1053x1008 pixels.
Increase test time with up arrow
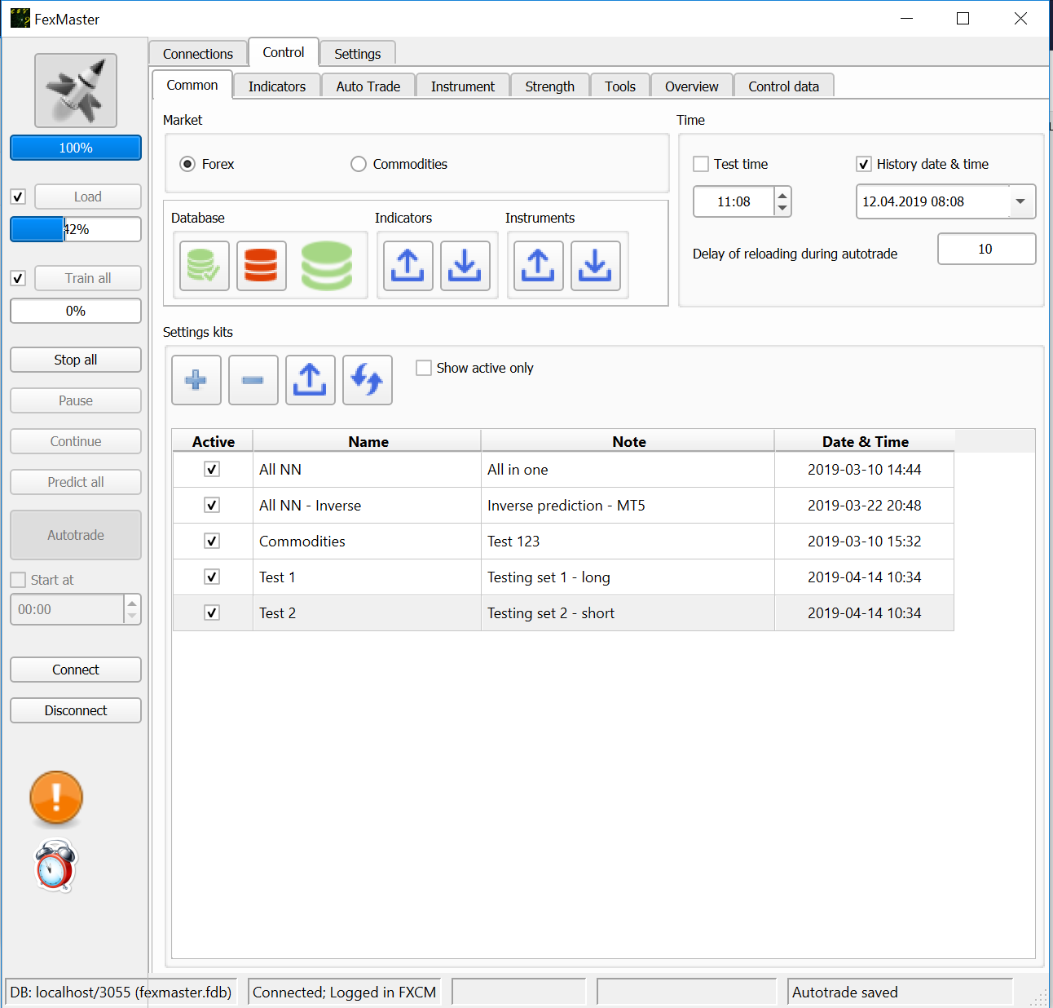pyautogui.click(x=782, y=195)
